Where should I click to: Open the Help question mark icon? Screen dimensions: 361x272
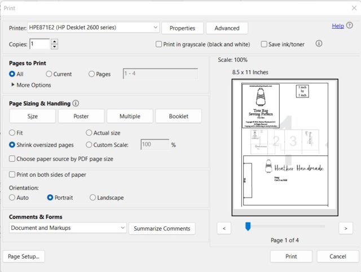[350, 25]
